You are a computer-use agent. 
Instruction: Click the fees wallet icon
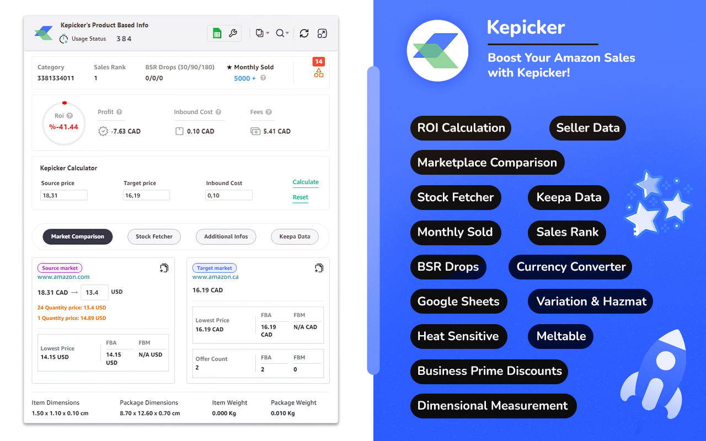255,131
